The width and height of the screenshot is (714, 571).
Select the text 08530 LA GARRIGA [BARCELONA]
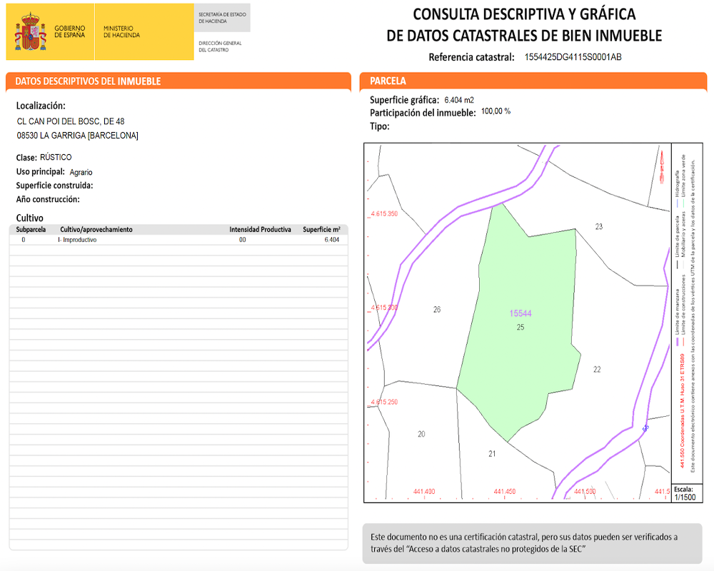77,135
